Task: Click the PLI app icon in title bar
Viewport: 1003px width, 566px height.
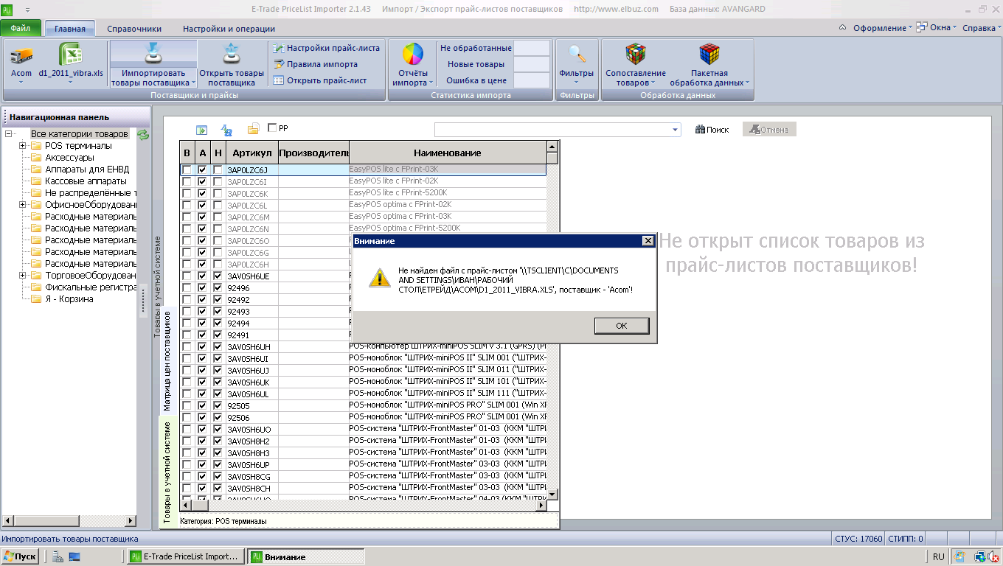Action: point(8,9)
